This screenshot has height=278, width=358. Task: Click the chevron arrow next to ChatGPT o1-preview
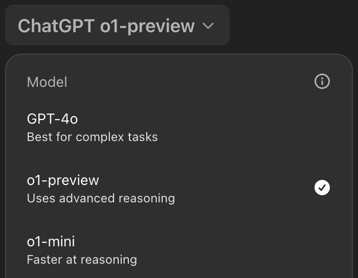click(208, 26)
